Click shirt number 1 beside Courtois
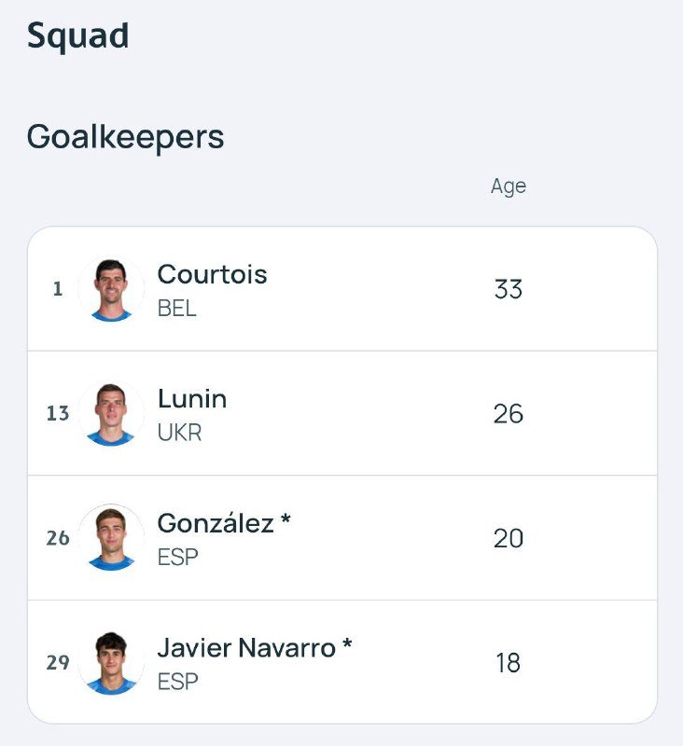This screenshot has width=683, height=746. (58, 289)
